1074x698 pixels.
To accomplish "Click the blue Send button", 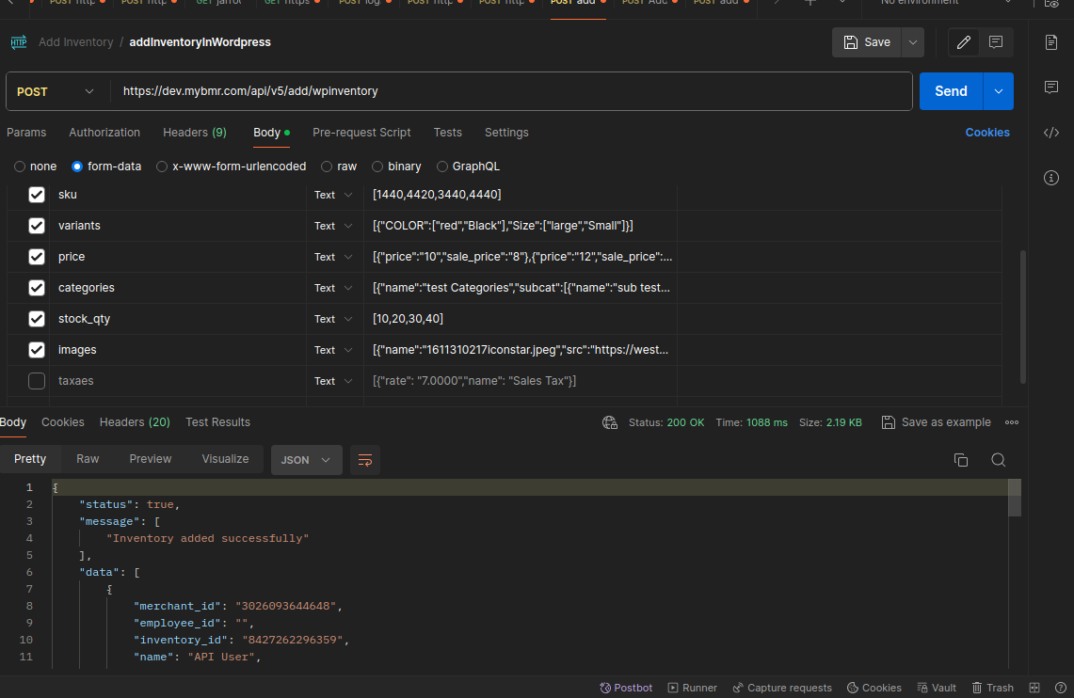I will click(951, 91).
